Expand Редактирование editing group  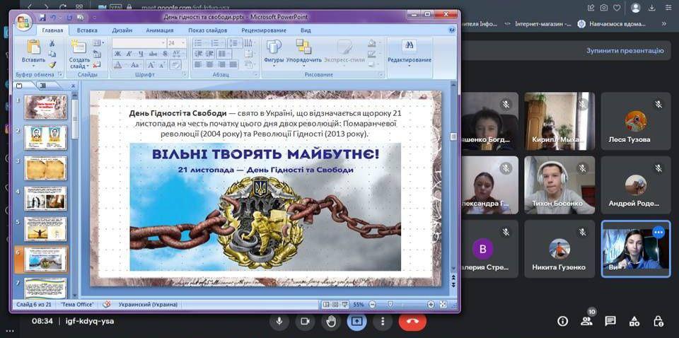[410, 52]
